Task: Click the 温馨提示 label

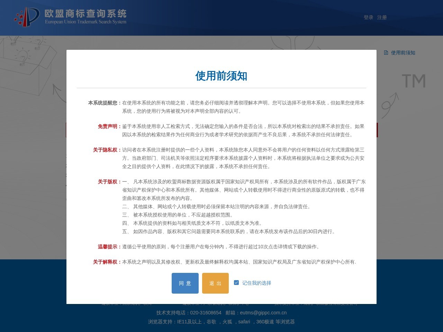Action: click(x=110, y=247)
